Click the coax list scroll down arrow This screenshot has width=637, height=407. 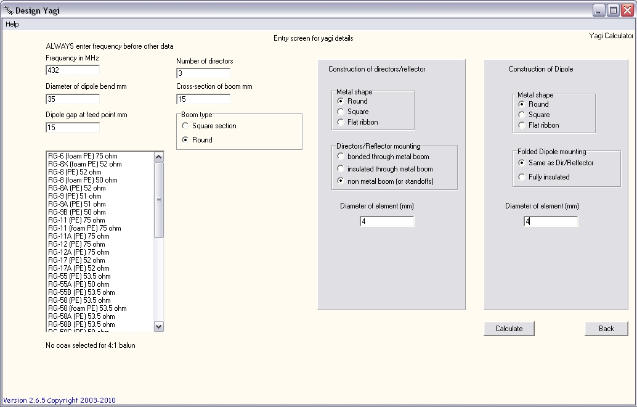tap(159, 326)
